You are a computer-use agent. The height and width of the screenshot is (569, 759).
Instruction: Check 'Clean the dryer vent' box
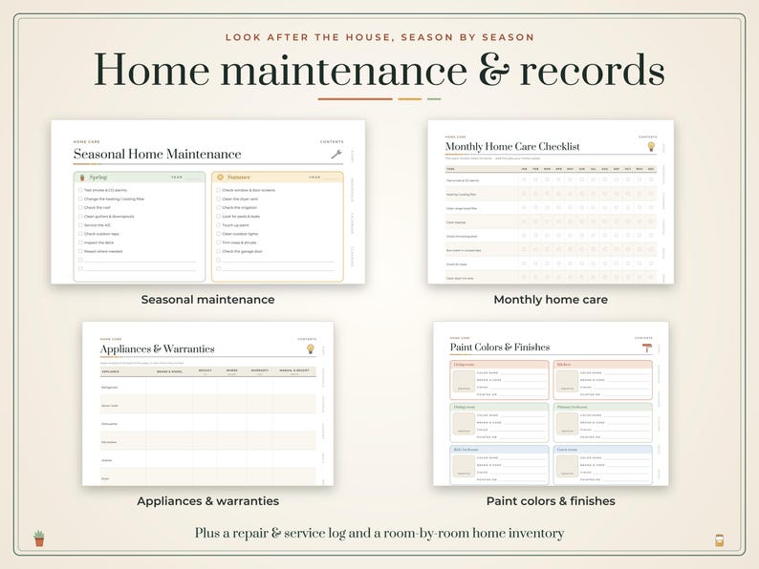click(218, 200)
